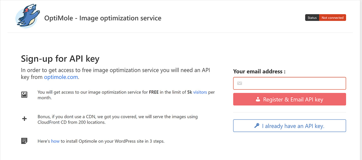
Task: Click the 'Status' badge label
Action: [x=312, y=18]
